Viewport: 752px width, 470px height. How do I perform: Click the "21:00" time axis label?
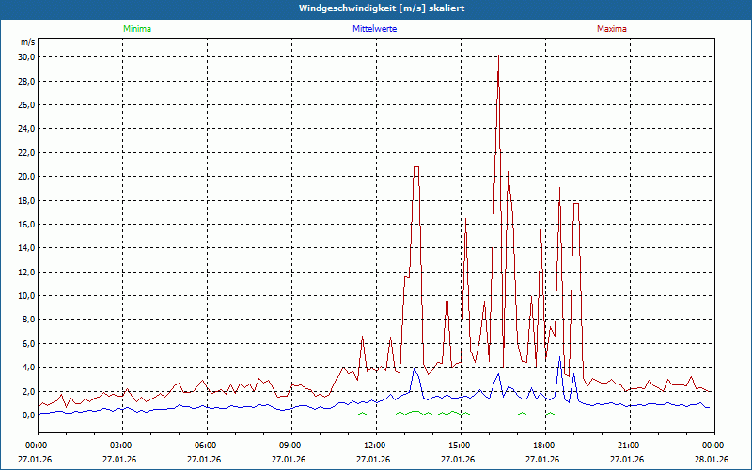(630, 446)
